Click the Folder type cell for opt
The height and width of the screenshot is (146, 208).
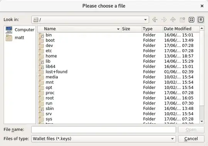[x=149, y=88]
